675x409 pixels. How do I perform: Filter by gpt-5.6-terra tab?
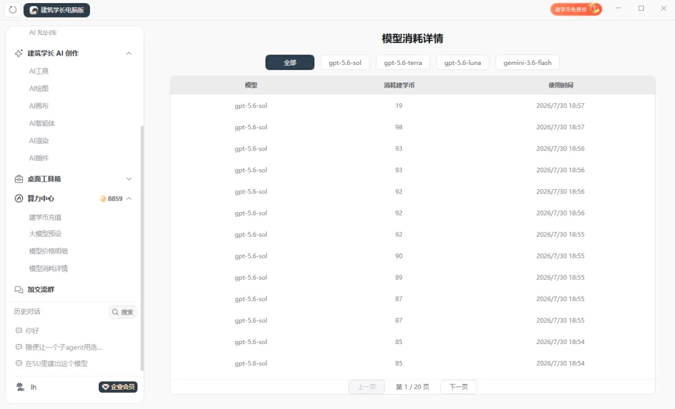(x=403, y=62)
